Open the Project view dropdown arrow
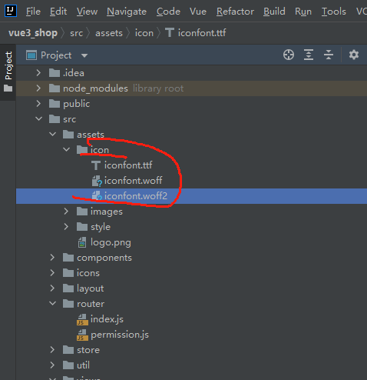Image resolution: width=367 pixels, height=380 pixels. point(84,55)
